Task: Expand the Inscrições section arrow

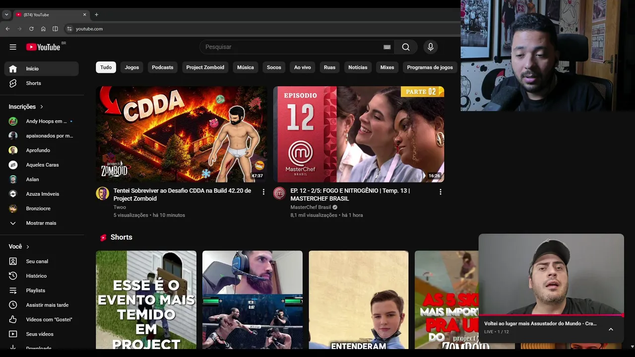Action: coord(42,107)
